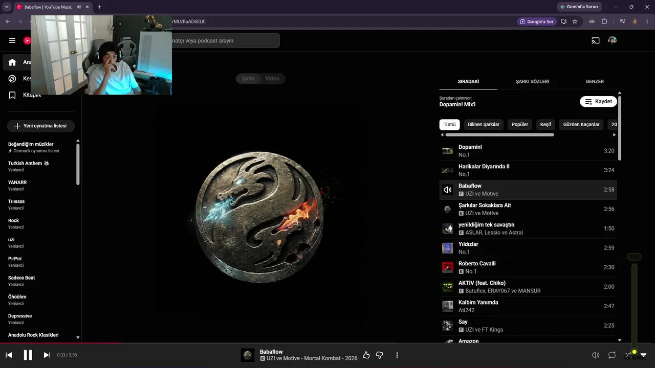Select the SIRADAKİ tab

point(468,81)
